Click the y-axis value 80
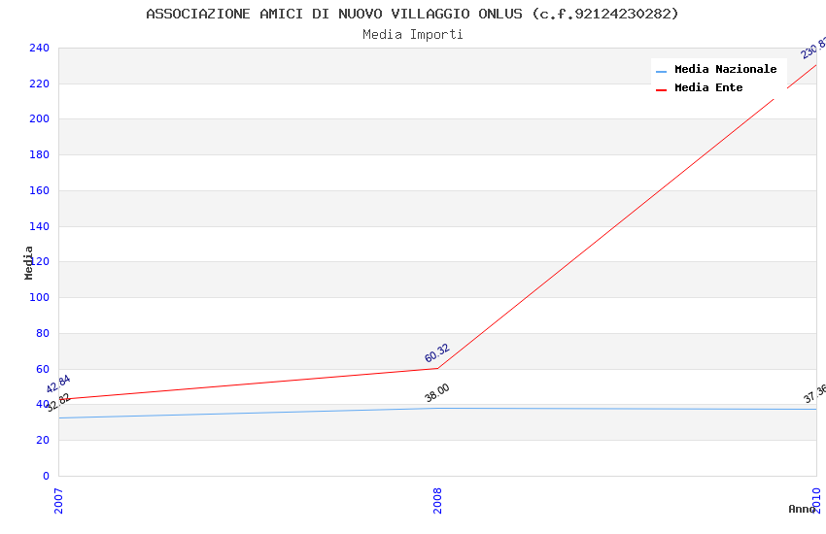Screen dimensions: 826x534 tap(43, 333)
